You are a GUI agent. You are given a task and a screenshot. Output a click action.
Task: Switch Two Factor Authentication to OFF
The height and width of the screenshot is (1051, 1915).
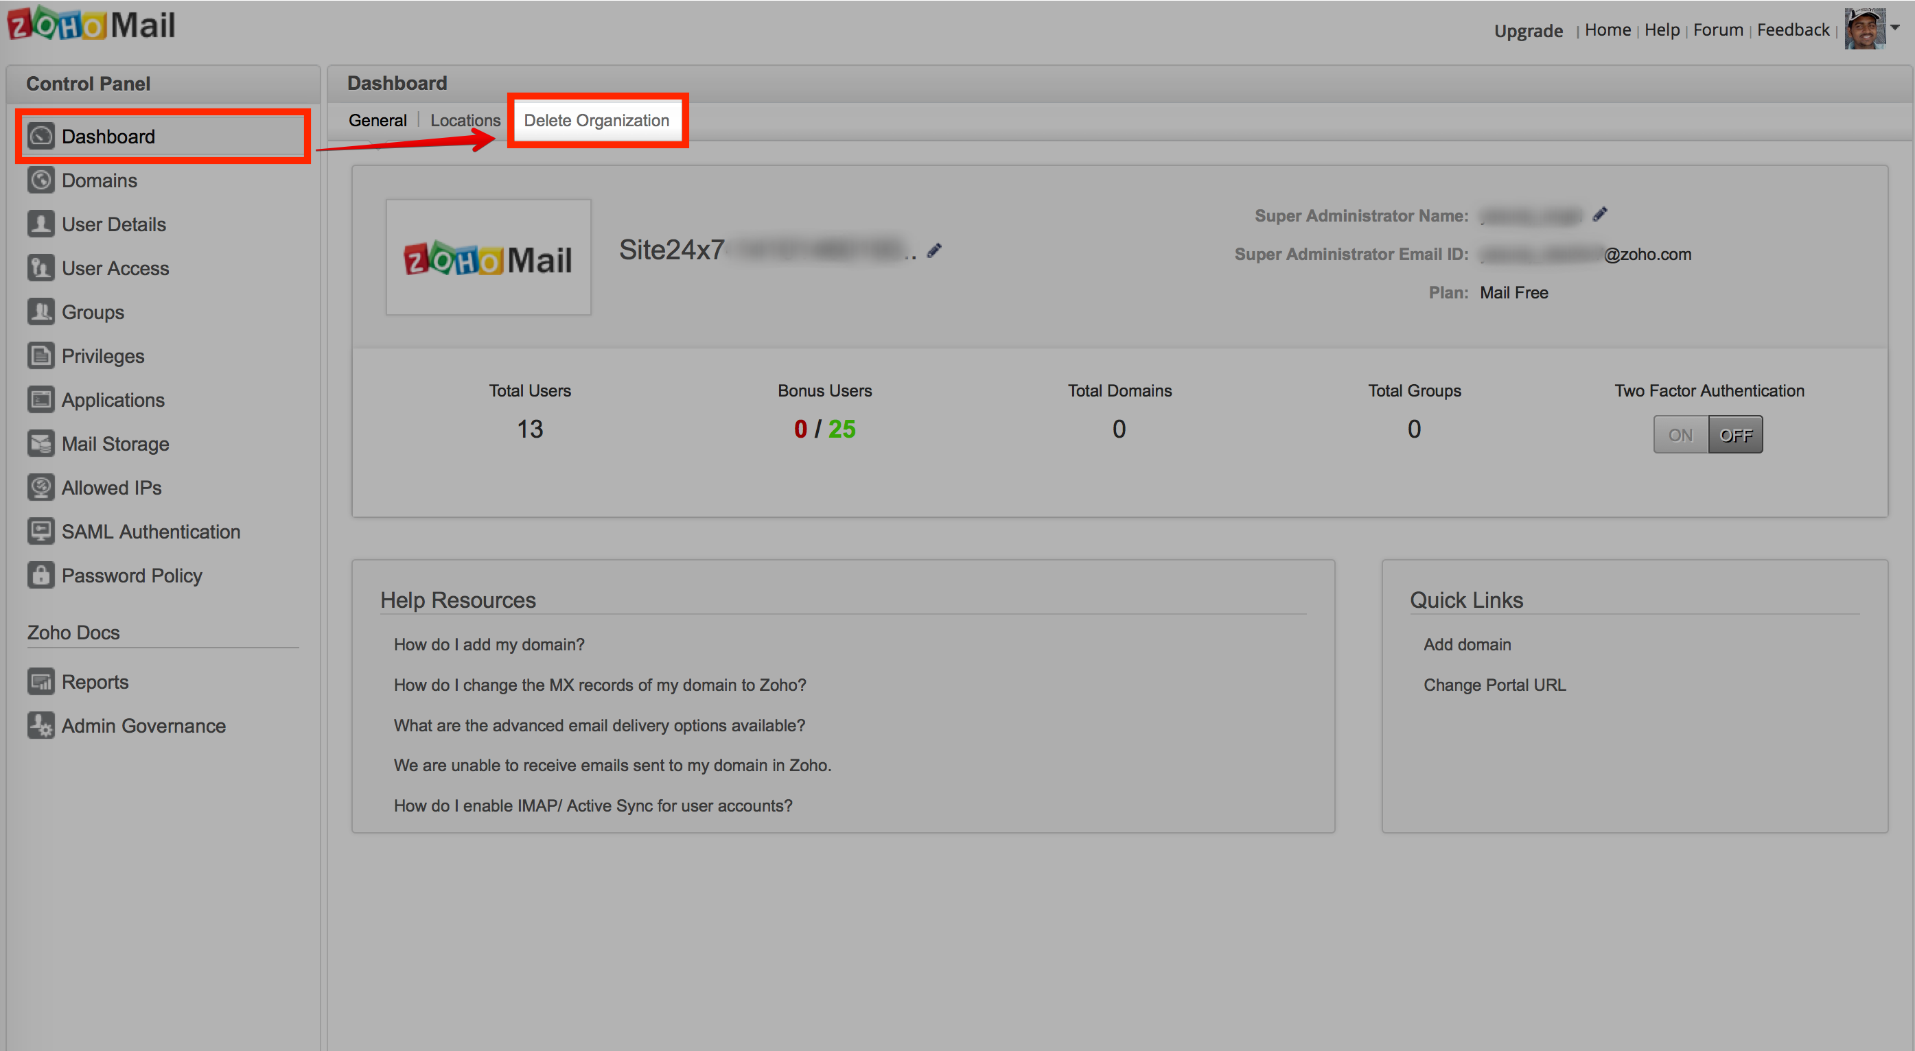click(1735, 435)
